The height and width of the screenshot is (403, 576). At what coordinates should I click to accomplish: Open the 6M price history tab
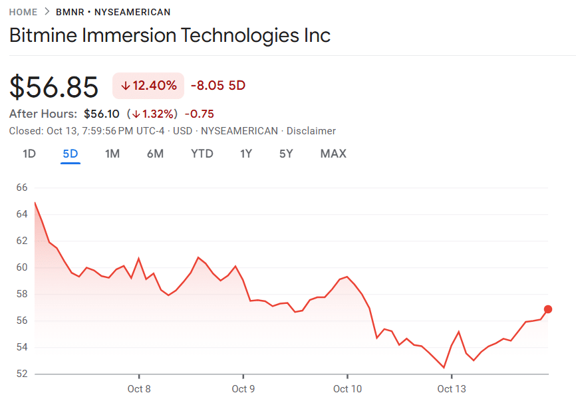point(156,153)
